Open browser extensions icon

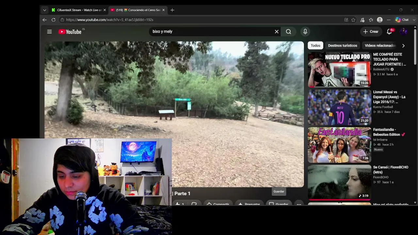click(x=362, y=20)
